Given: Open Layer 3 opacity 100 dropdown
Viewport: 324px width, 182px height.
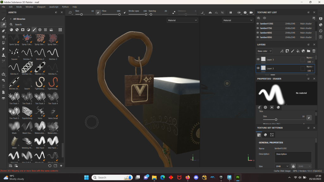Looking at the screenshot, I should 310,62.
